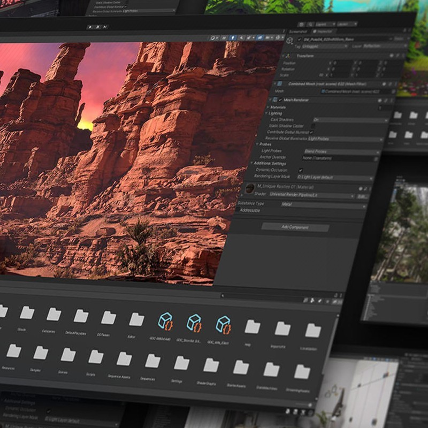Open the Mesh Renderer help icon

coord(380,101)
